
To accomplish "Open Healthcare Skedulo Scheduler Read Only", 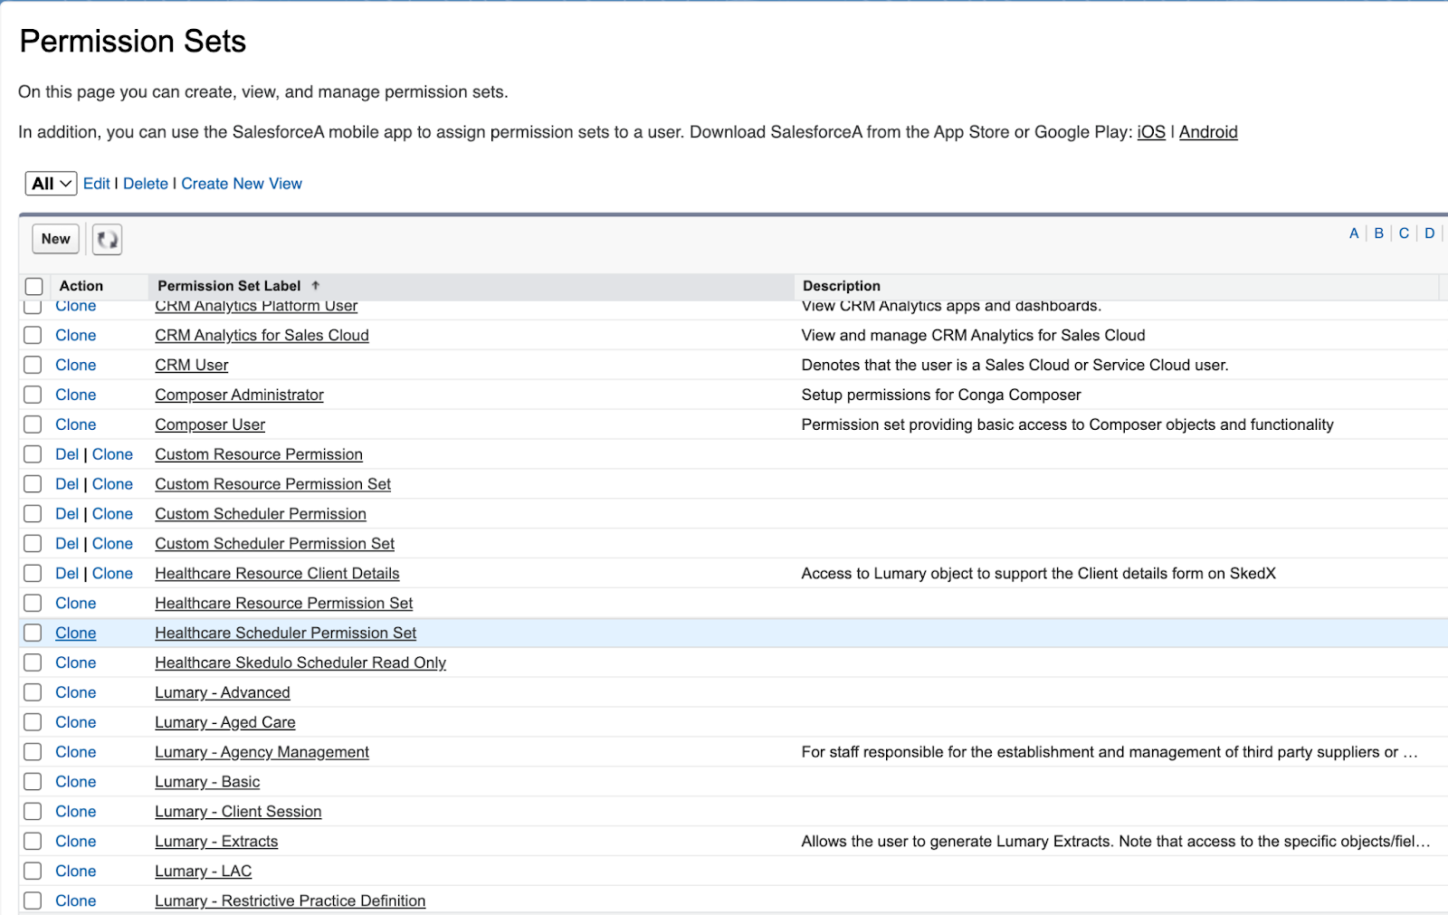I will 300,662.
